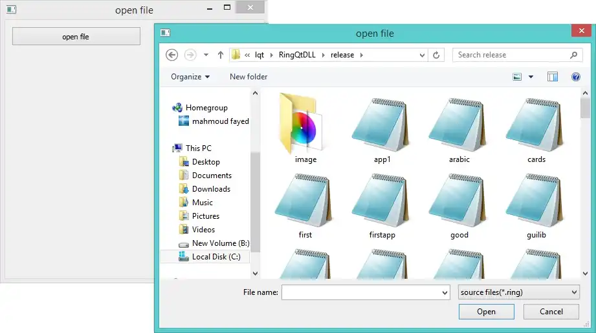The height and width of the screenshot is (333, 596).
Task: Select Local Disk (C:) in navigation pane
Action: pyautogui.click(x=215, y=256)
